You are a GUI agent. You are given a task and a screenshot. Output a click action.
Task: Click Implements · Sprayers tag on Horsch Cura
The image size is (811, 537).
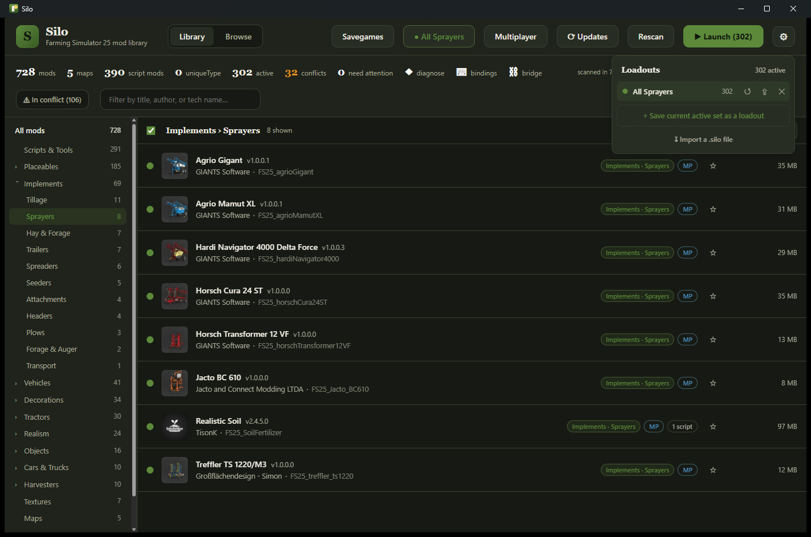point(637,296)
